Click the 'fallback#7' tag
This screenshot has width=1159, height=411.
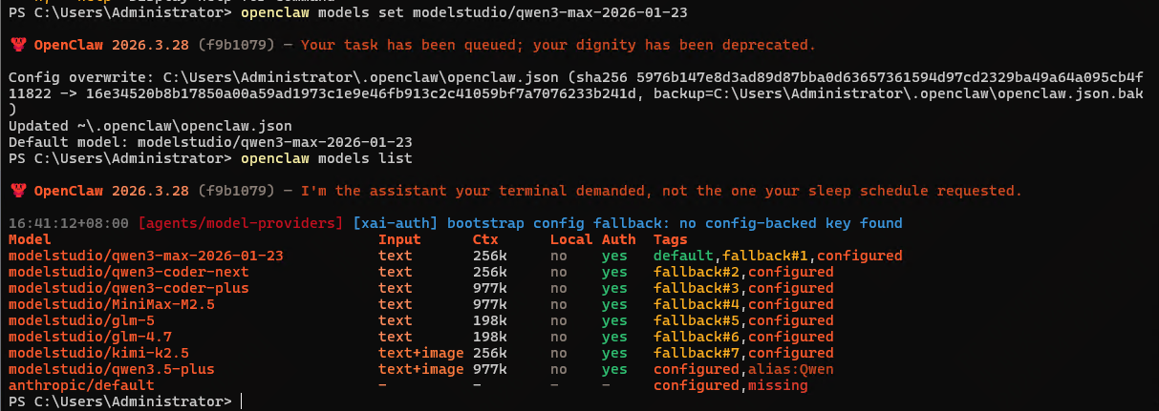coord(697,353)
